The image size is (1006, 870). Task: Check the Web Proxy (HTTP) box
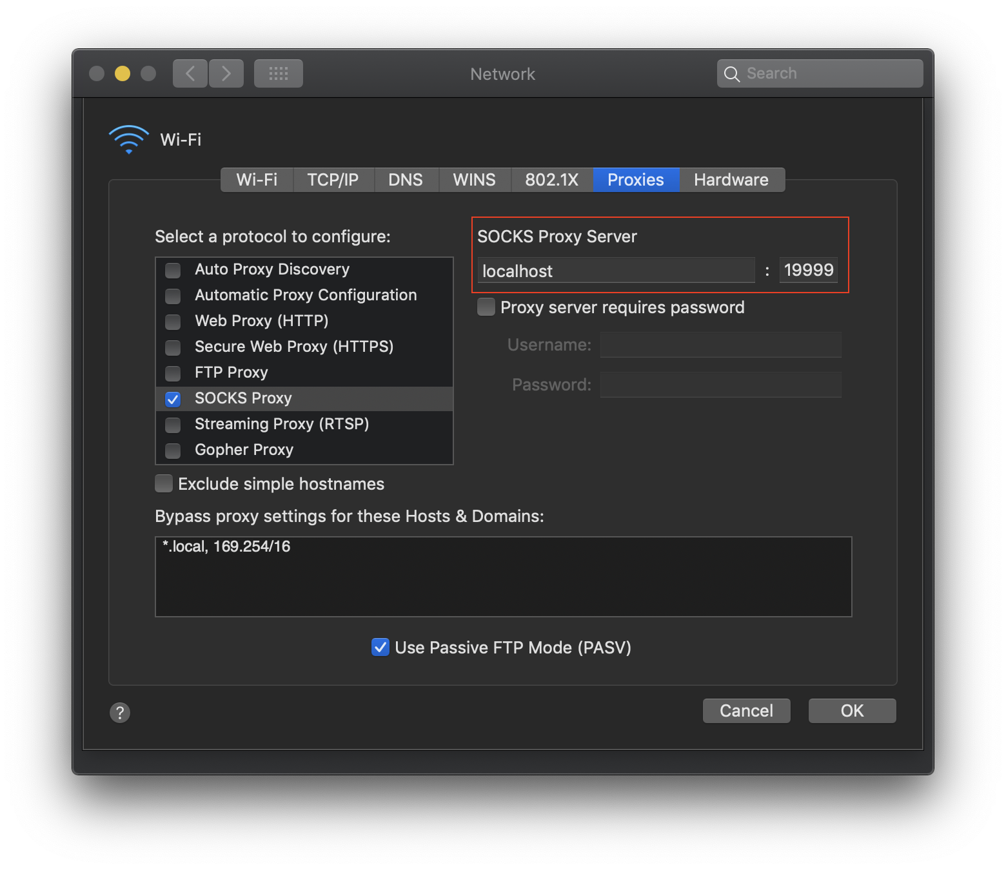173,322
